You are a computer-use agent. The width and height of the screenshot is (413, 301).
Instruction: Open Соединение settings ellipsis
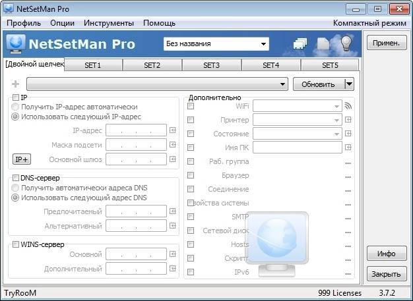tap(348, 191)
